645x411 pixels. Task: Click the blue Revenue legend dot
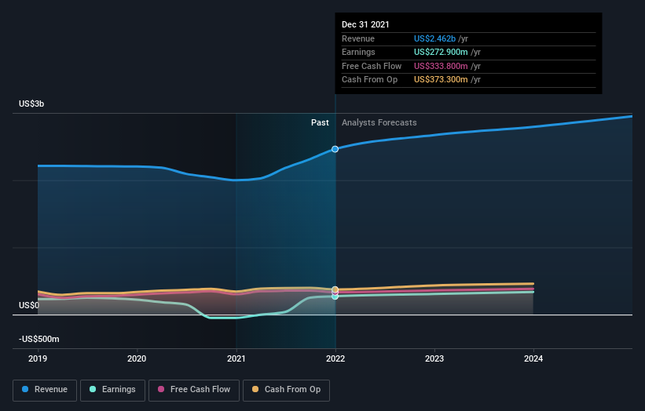25,389
